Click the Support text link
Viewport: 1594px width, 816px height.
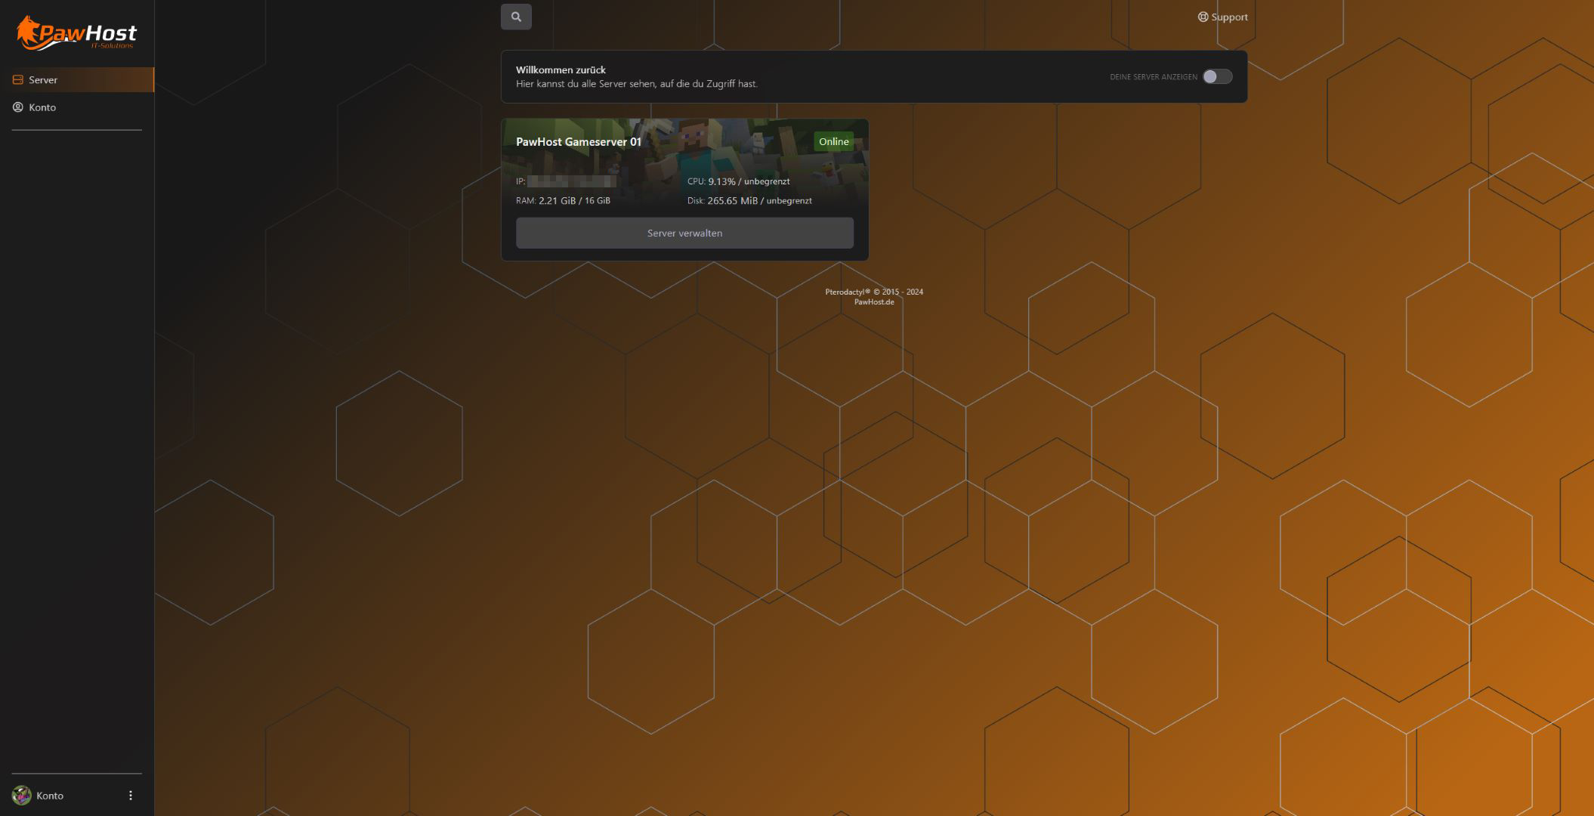[x=1229, y=17]
